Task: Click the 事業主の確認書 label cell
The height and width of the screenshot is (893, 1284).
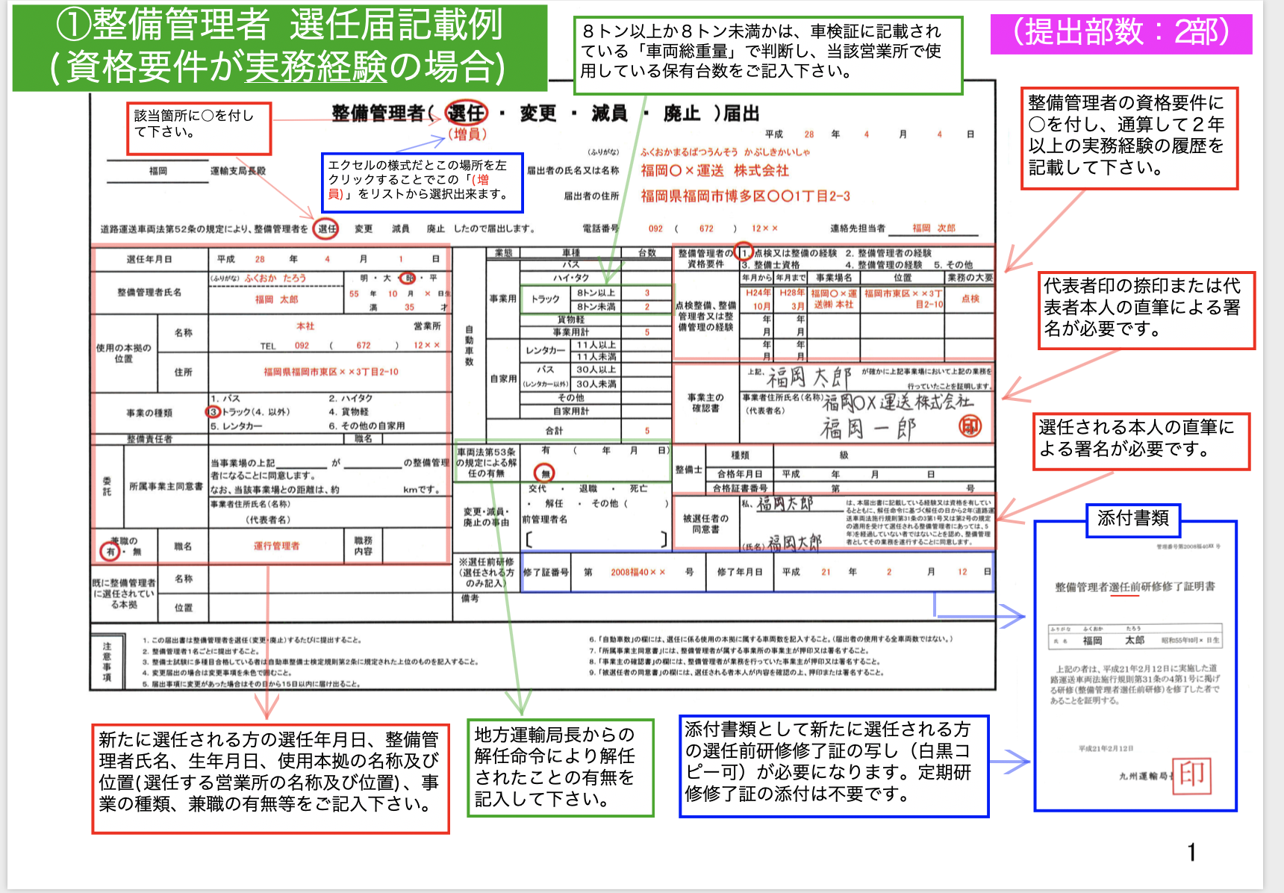Action: click(x=705, y=403)
